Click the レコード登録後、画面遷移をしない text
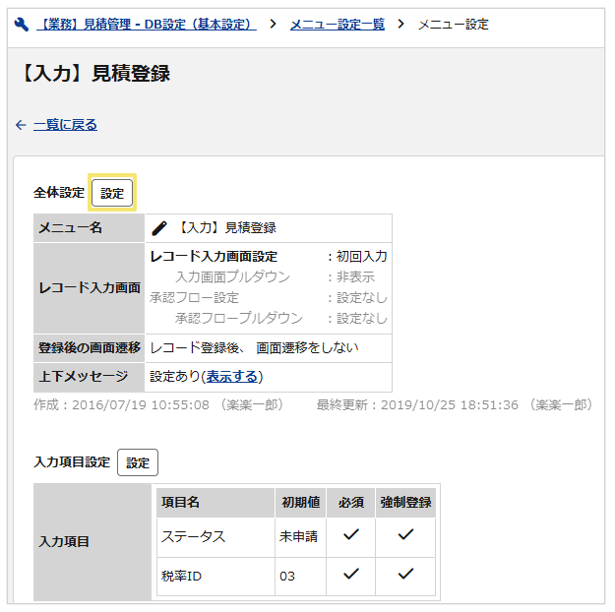Image resolution: width=615 pixels, height=612 pixels. [x=254, y=348]
